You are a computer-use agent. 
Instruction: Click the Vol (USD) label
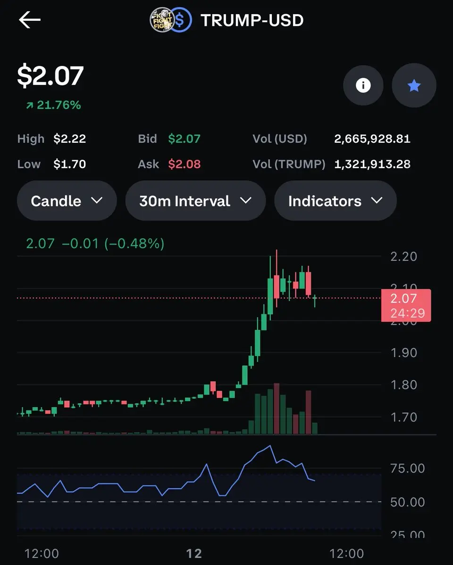pyautogui.click(x=280, y=139)
